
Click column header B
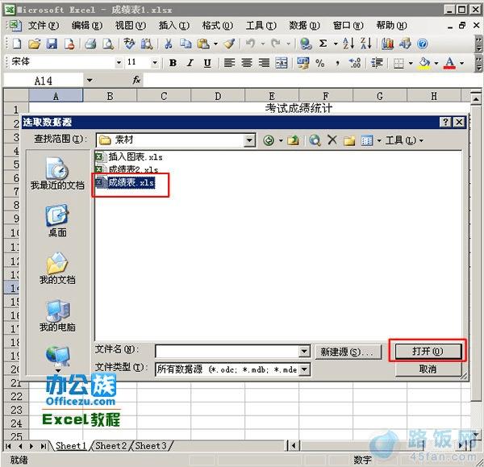pyautogui.click(x=110, y=96)
